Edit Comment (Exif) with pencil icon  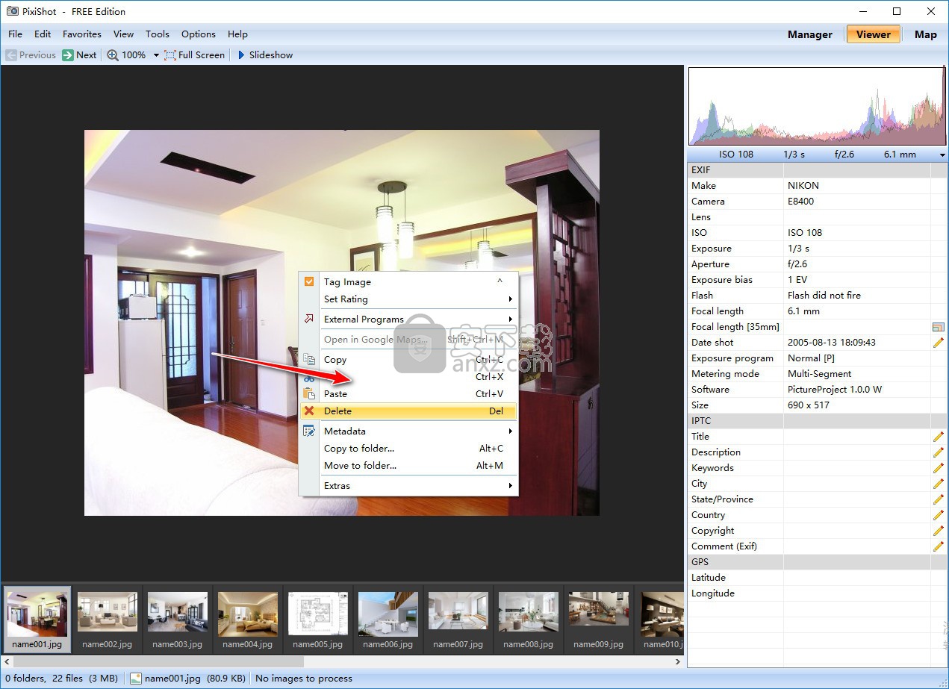(939, 546)
